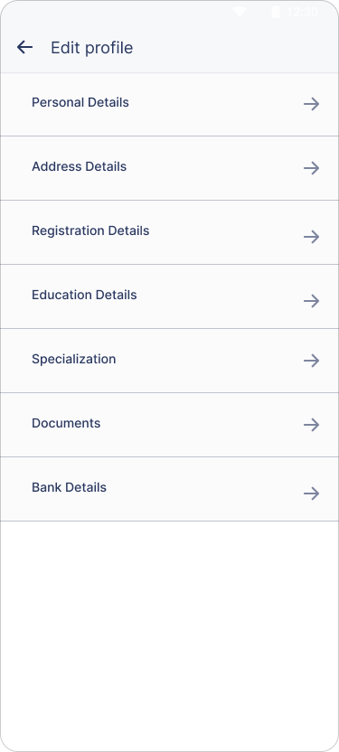This screenshot has height=752, width=339.
Task: Click the arrow icon next to Specialization
Action: point(311,361)
